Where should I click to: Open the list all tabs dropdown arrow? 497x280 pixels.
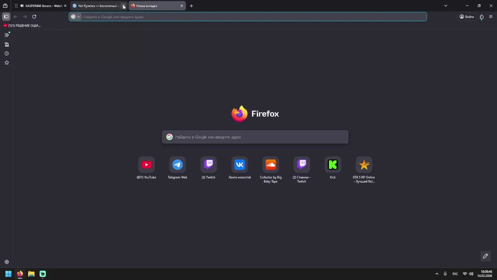446,6
